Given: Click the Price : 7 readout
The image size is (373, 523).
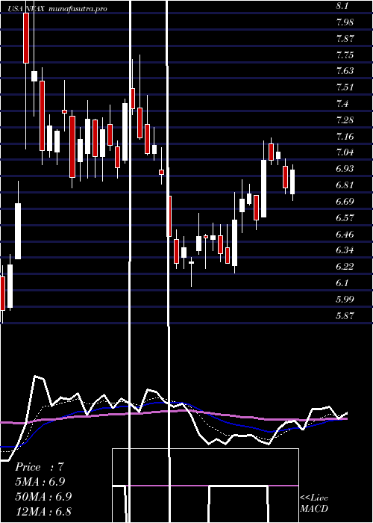Looking at the screenshot, I should point(40,467).
